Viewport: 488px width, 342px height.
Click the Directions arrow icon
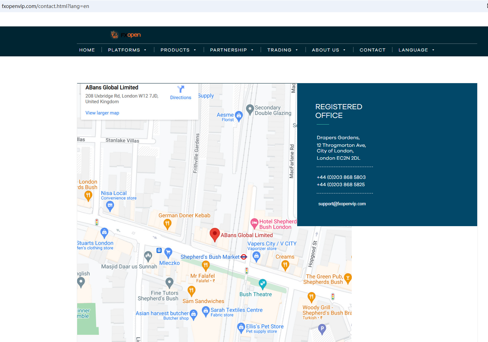pyautogui.click(x=180, y=89)
